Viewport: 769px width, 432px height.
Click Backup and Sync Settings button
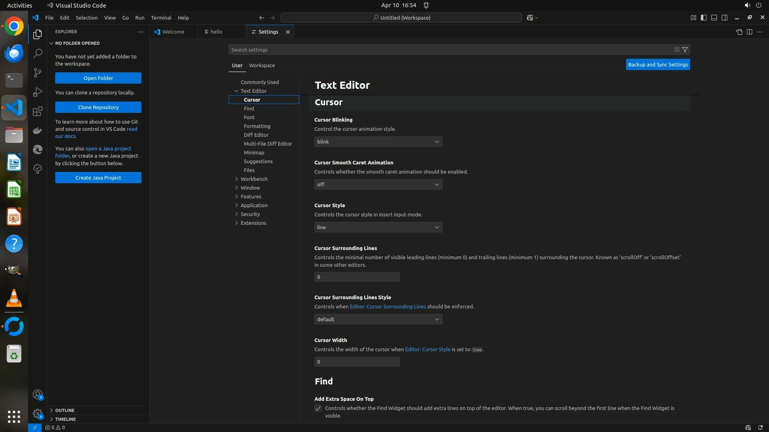[x=658, y=64]
